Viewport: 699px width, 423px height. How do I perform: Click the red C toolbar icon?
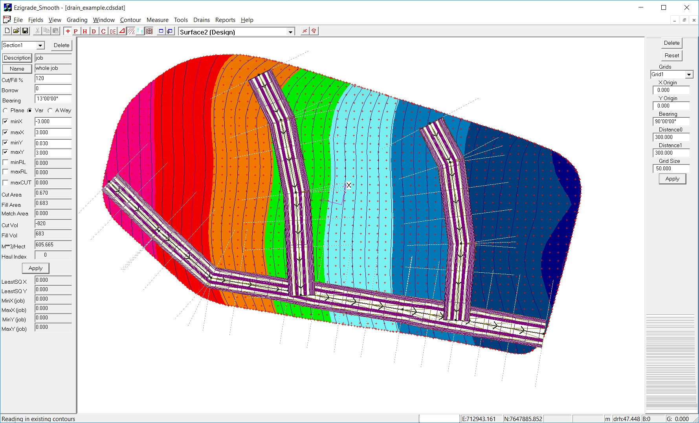tap(103, 31)
